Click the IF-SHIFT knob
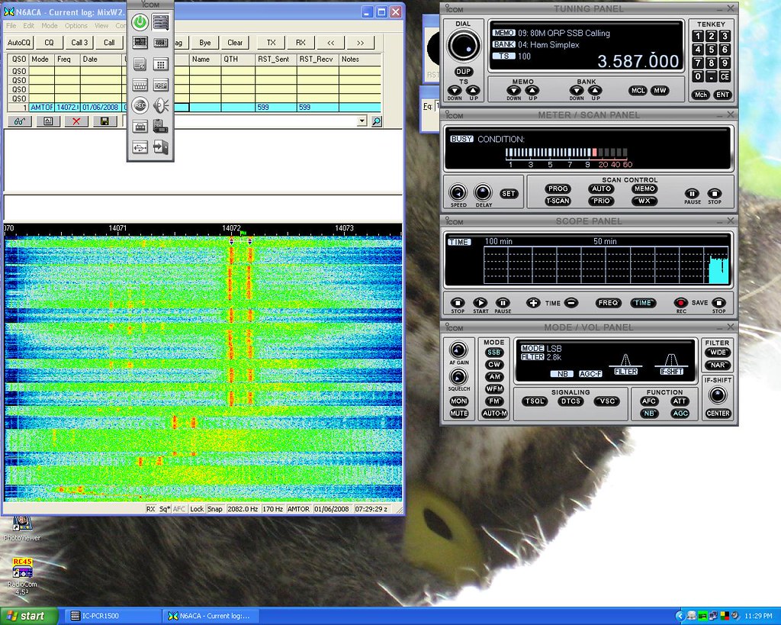Screen dimensions: 781x625 tap(718, 395)
